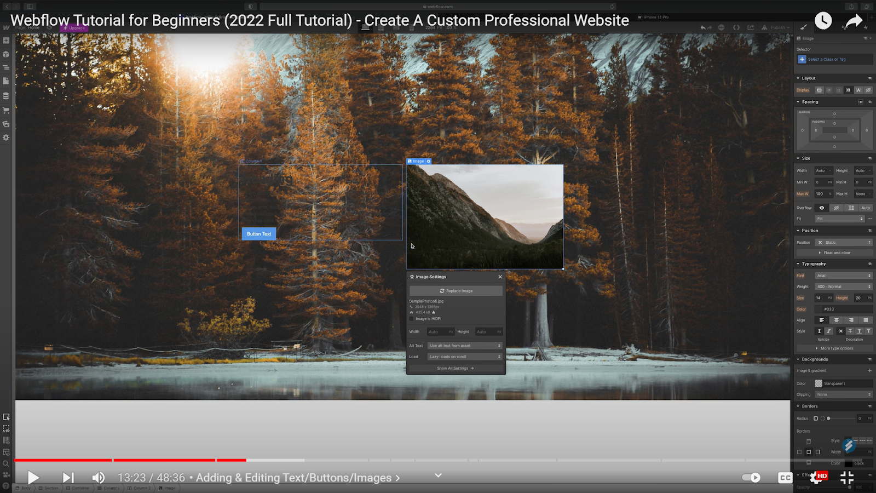Open the Load lazy dropdown
The height and width of the screenshot is (493, 876).
click(465, 357)
